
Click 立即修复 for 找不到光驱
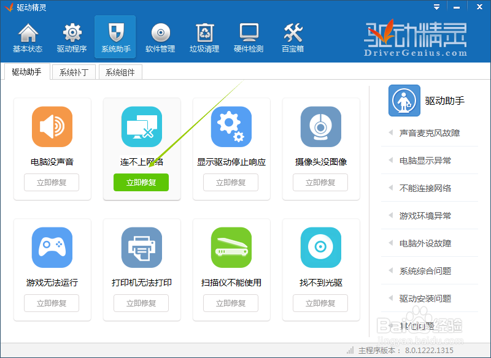320,303
